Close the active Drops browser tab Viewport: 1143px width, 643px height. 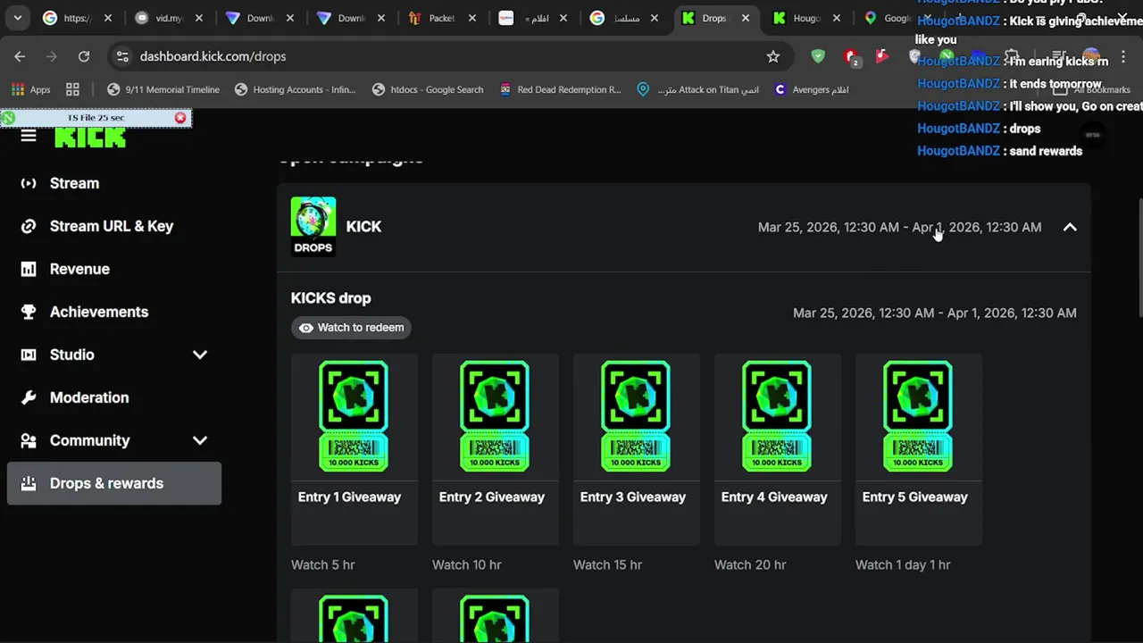click(x=746, y=18)
